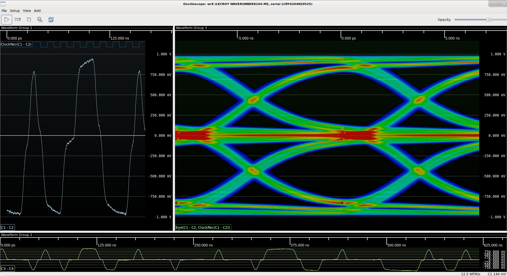Viewport: 507px width, 276px height.
Task: Click the Waveform Group 2 title
Action: [x=17, y=235]
